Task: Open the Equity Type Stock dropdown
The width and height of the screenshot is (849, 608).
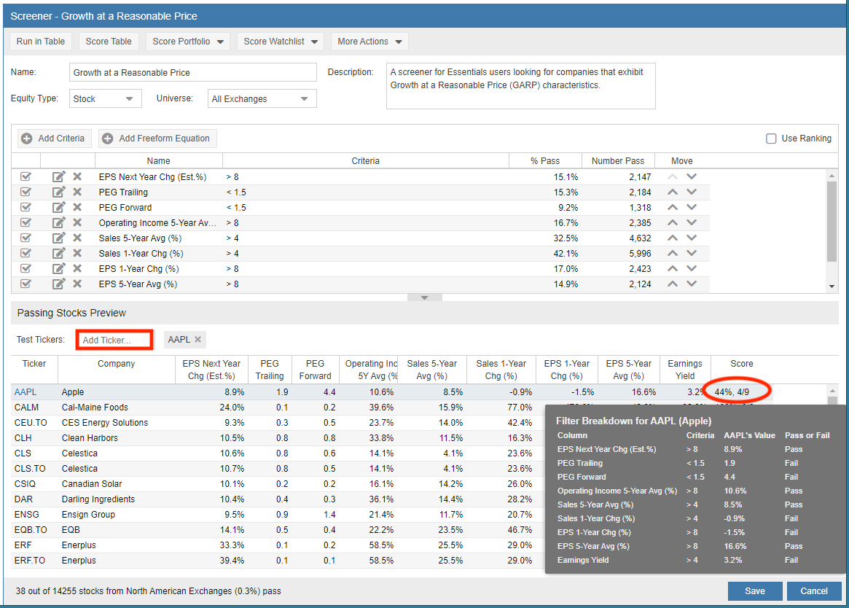Action: [105, 98]
